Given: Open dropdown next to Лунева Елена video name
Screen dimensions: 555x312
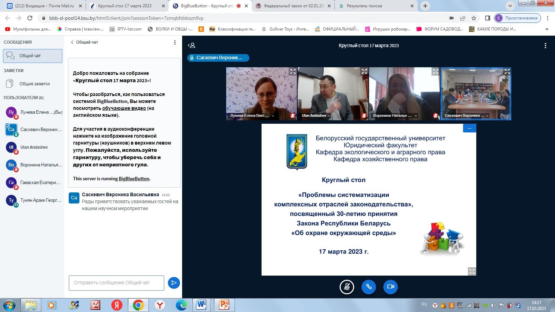Looking at the screenshot, I should coord(273,116).
